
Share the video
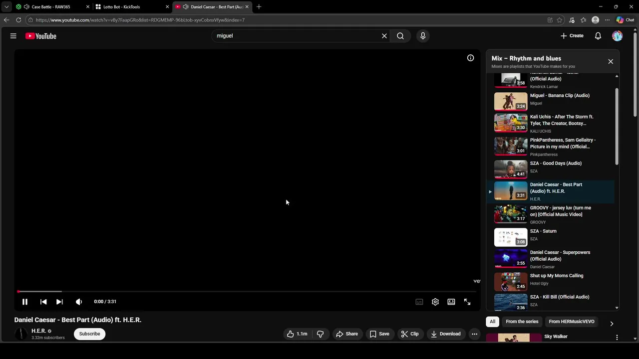point(347,334)
